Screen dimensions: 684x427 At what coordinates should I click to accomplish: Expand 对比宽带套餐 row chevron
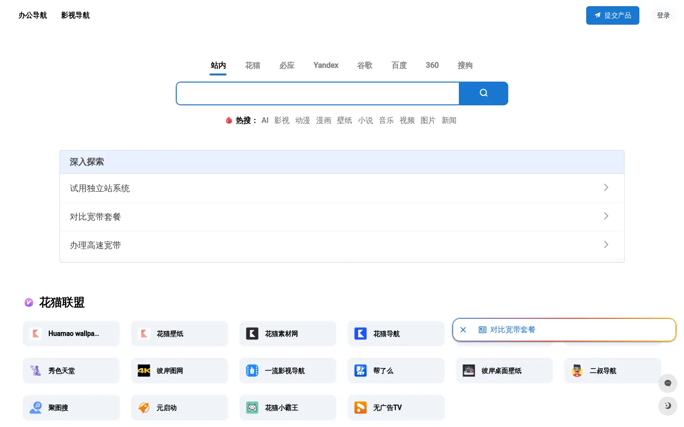point(606,216)
